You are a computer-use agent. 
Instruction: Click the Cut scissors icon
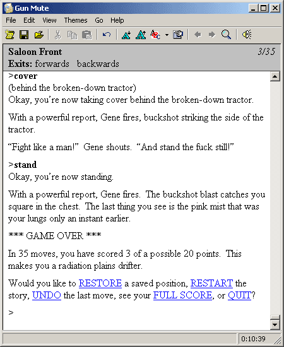point(57,35)
